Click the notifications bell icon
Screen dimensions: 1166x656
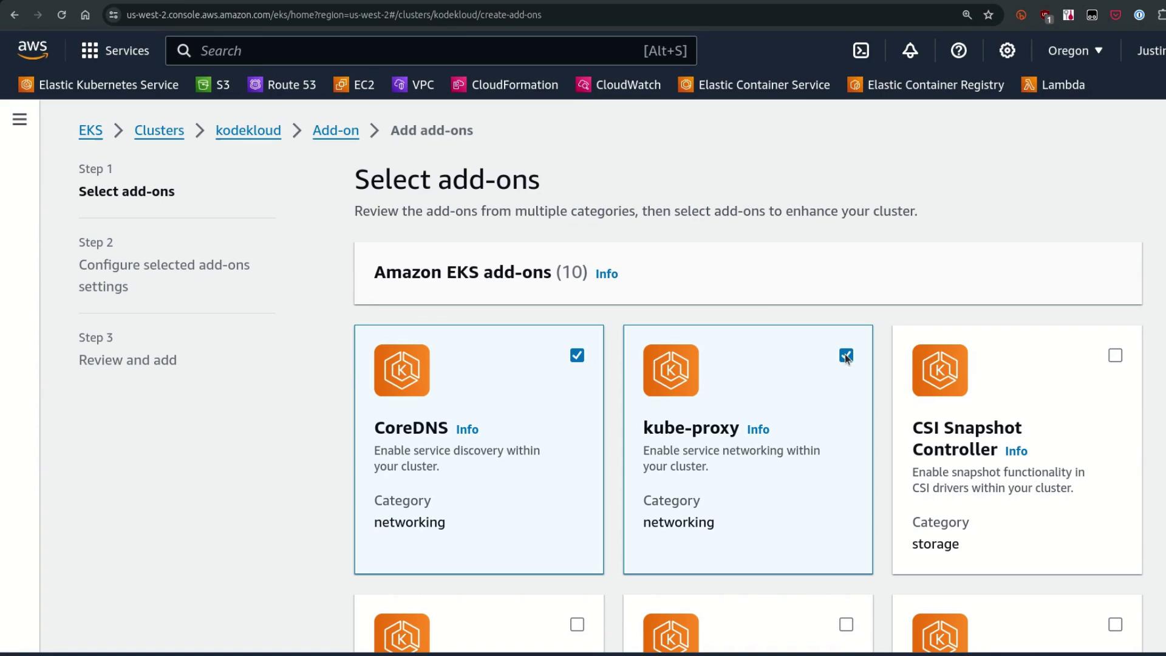tap(910, 50)
